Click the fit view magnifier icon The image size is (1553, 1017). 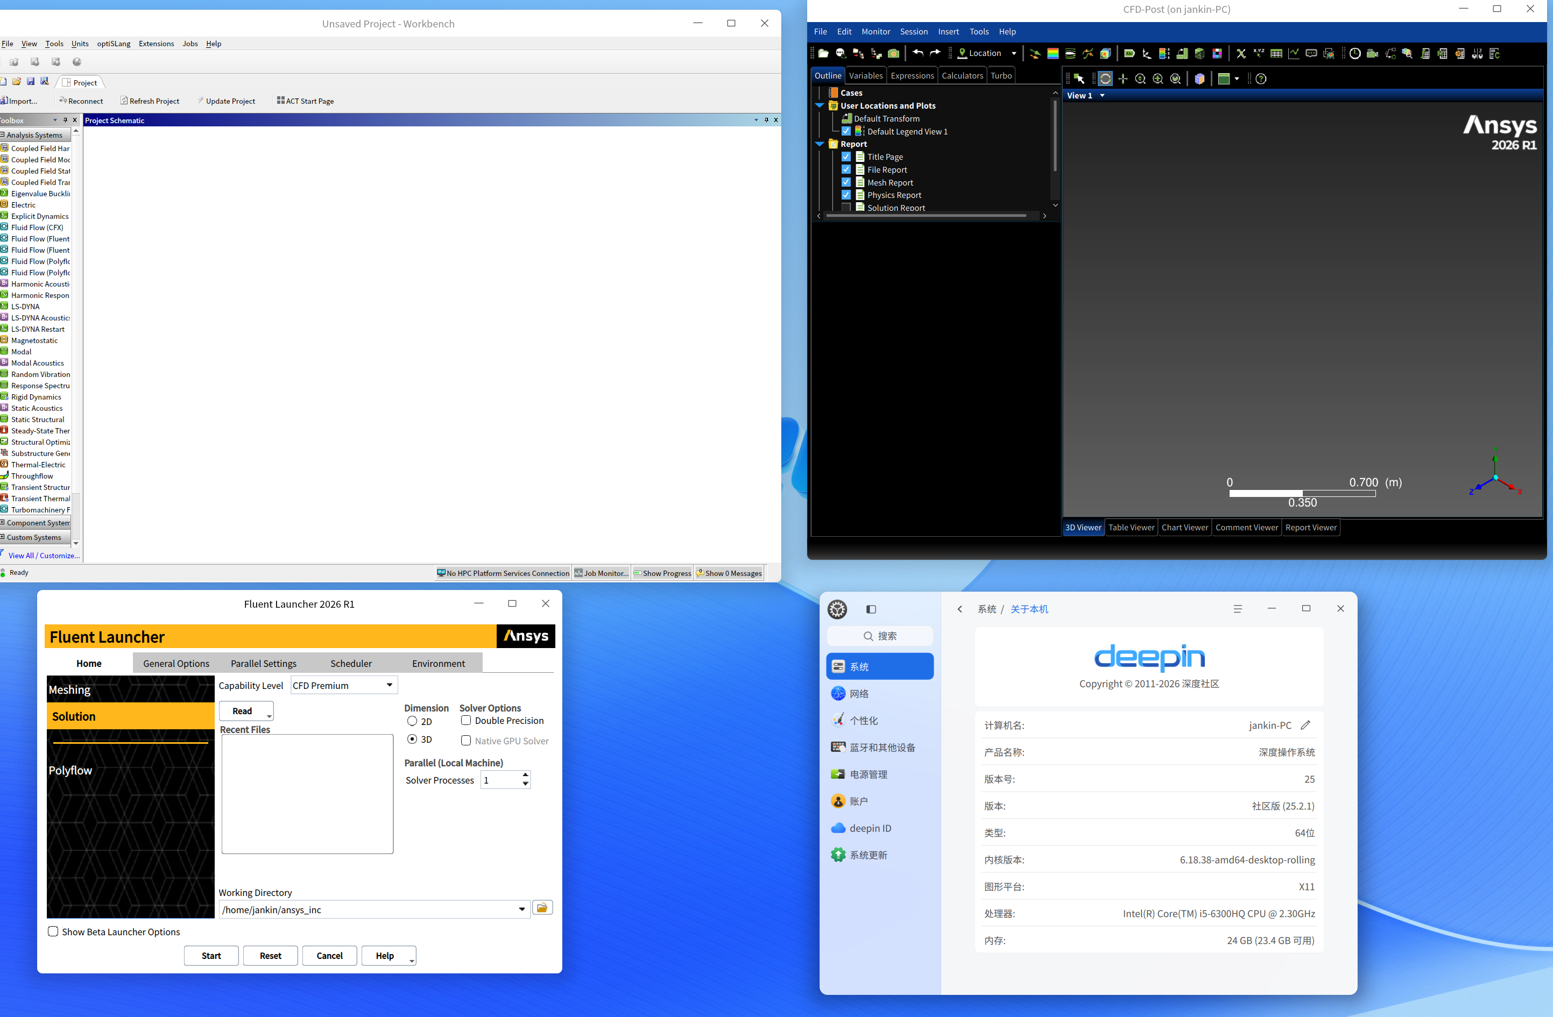click(x=1175, y=79)
